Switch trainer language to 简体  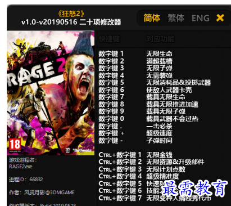(x=152, y=18)
